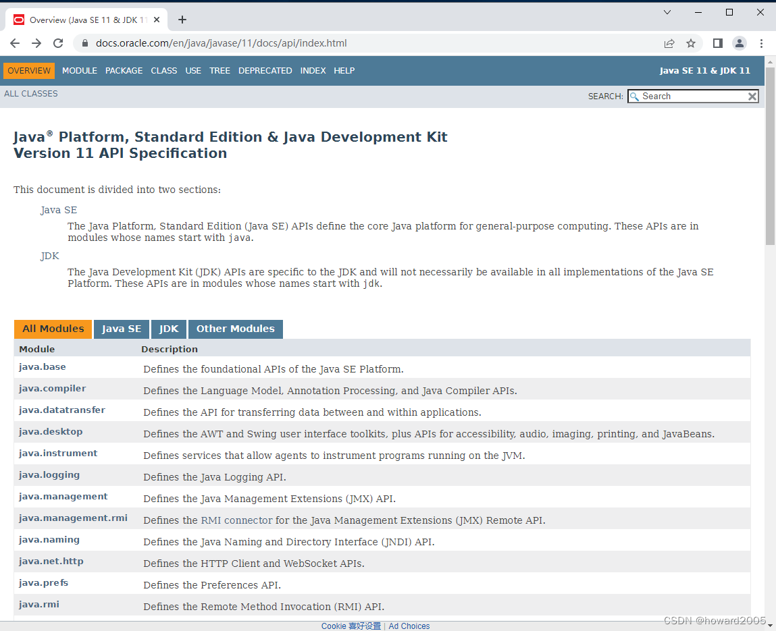
Task: Click the vertical scrollbar thumb
Action: (x=770, y=156)
